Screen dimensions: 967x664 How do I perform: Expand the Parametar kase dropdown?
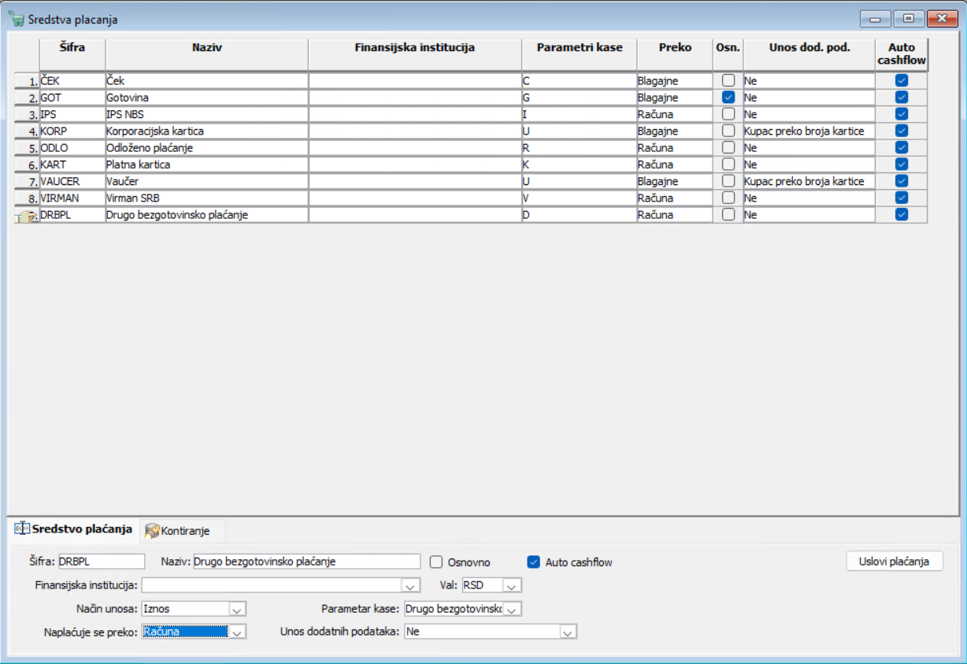tap(512, 609)
